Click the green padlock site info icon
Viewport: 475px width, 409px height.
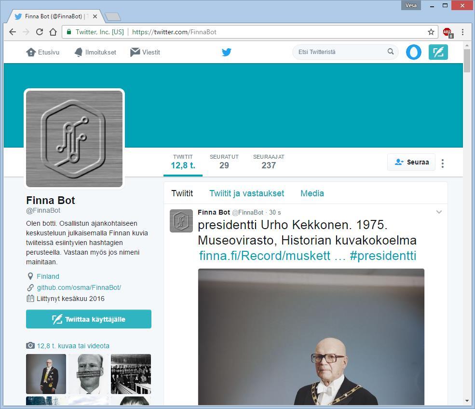point(69,32)
